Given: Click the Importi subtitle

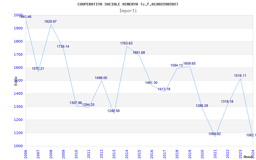Looking at the screenshot, I should [128, 11].
